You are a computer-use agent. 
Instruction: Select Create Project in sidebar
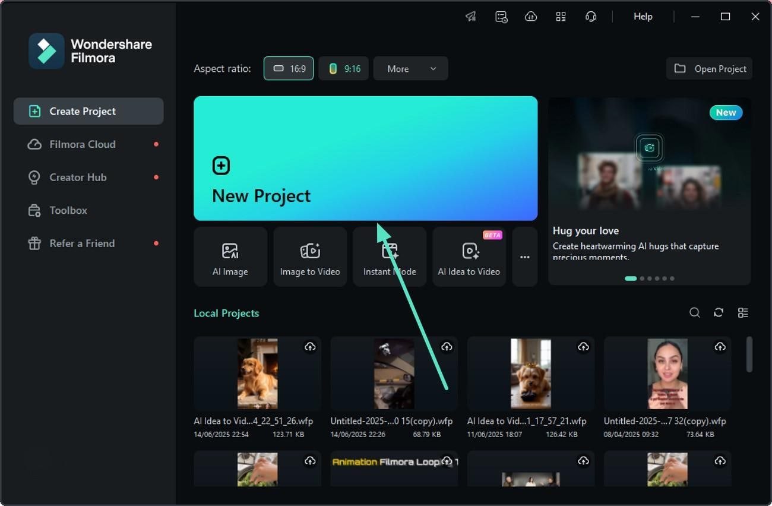[x=88, y=111]
